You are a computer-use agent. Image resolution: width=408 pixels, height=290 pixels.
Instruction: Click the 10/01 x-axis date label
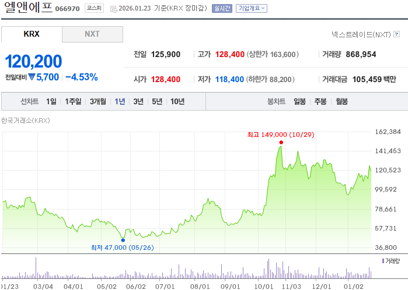pos(264,287)
